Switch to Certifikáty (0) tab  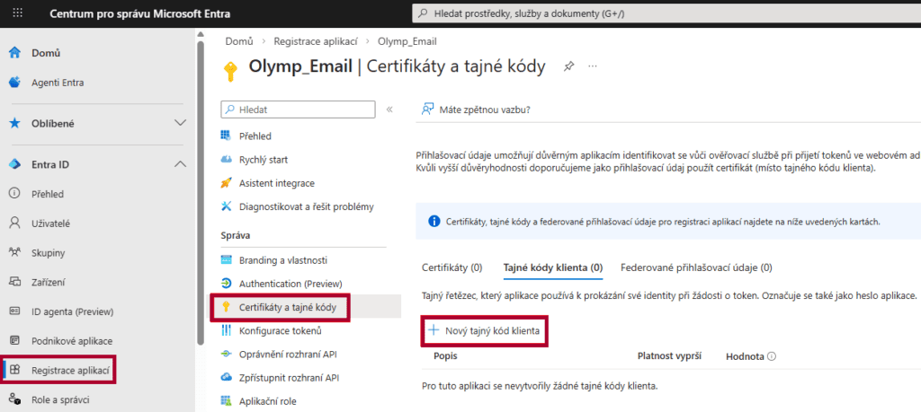pos(452,267)
